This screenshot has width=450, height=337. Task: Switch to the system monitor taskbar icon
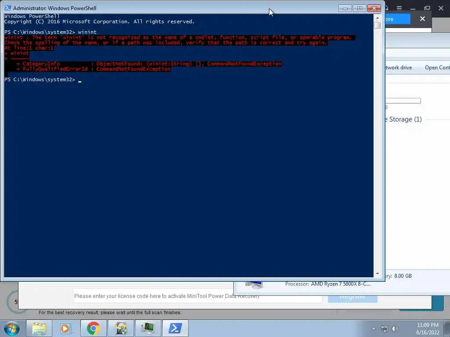(x=148, y=328)
